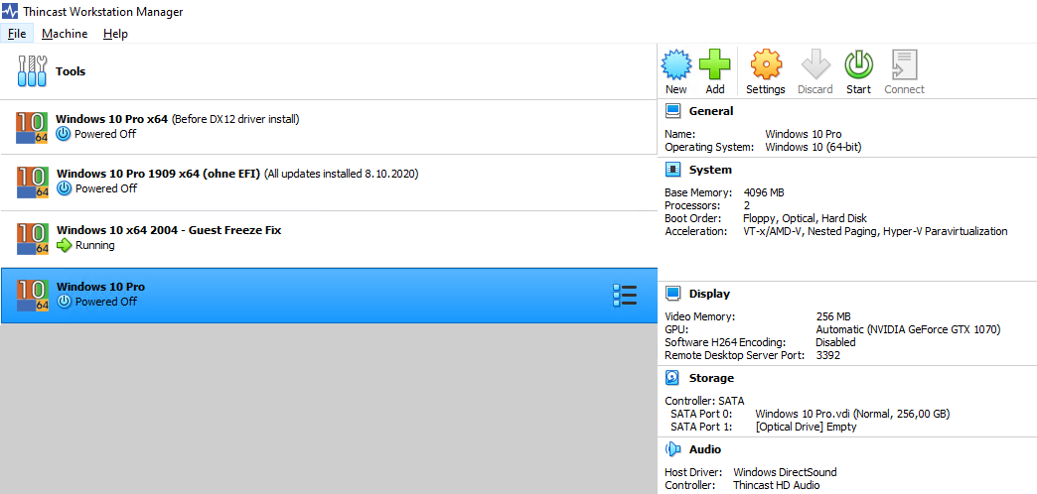Viewport: 1037px width, 494px height.
Task: Click the Powered Off icon of Windows 10 Pro x64
Action: pyautogui.click(x=63, y=134)
